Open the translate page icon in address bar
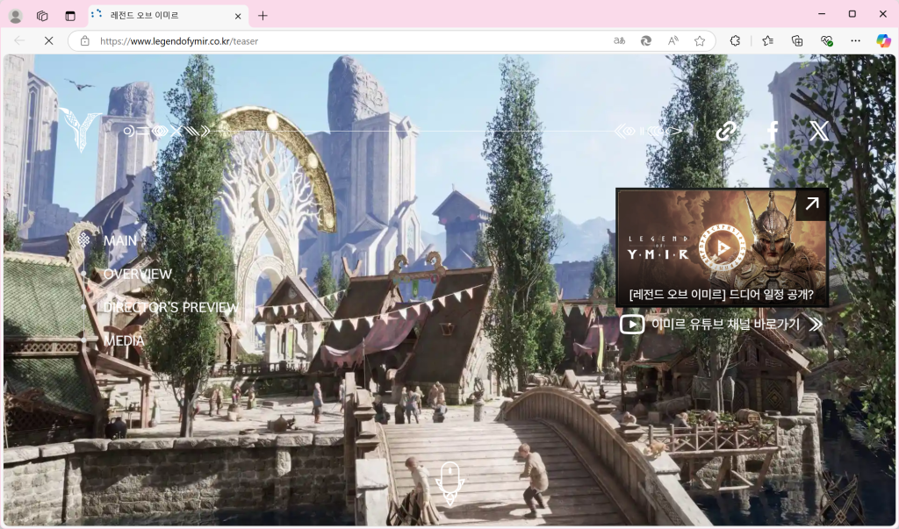Screen dimensions: 899x529 click(619, 40)
